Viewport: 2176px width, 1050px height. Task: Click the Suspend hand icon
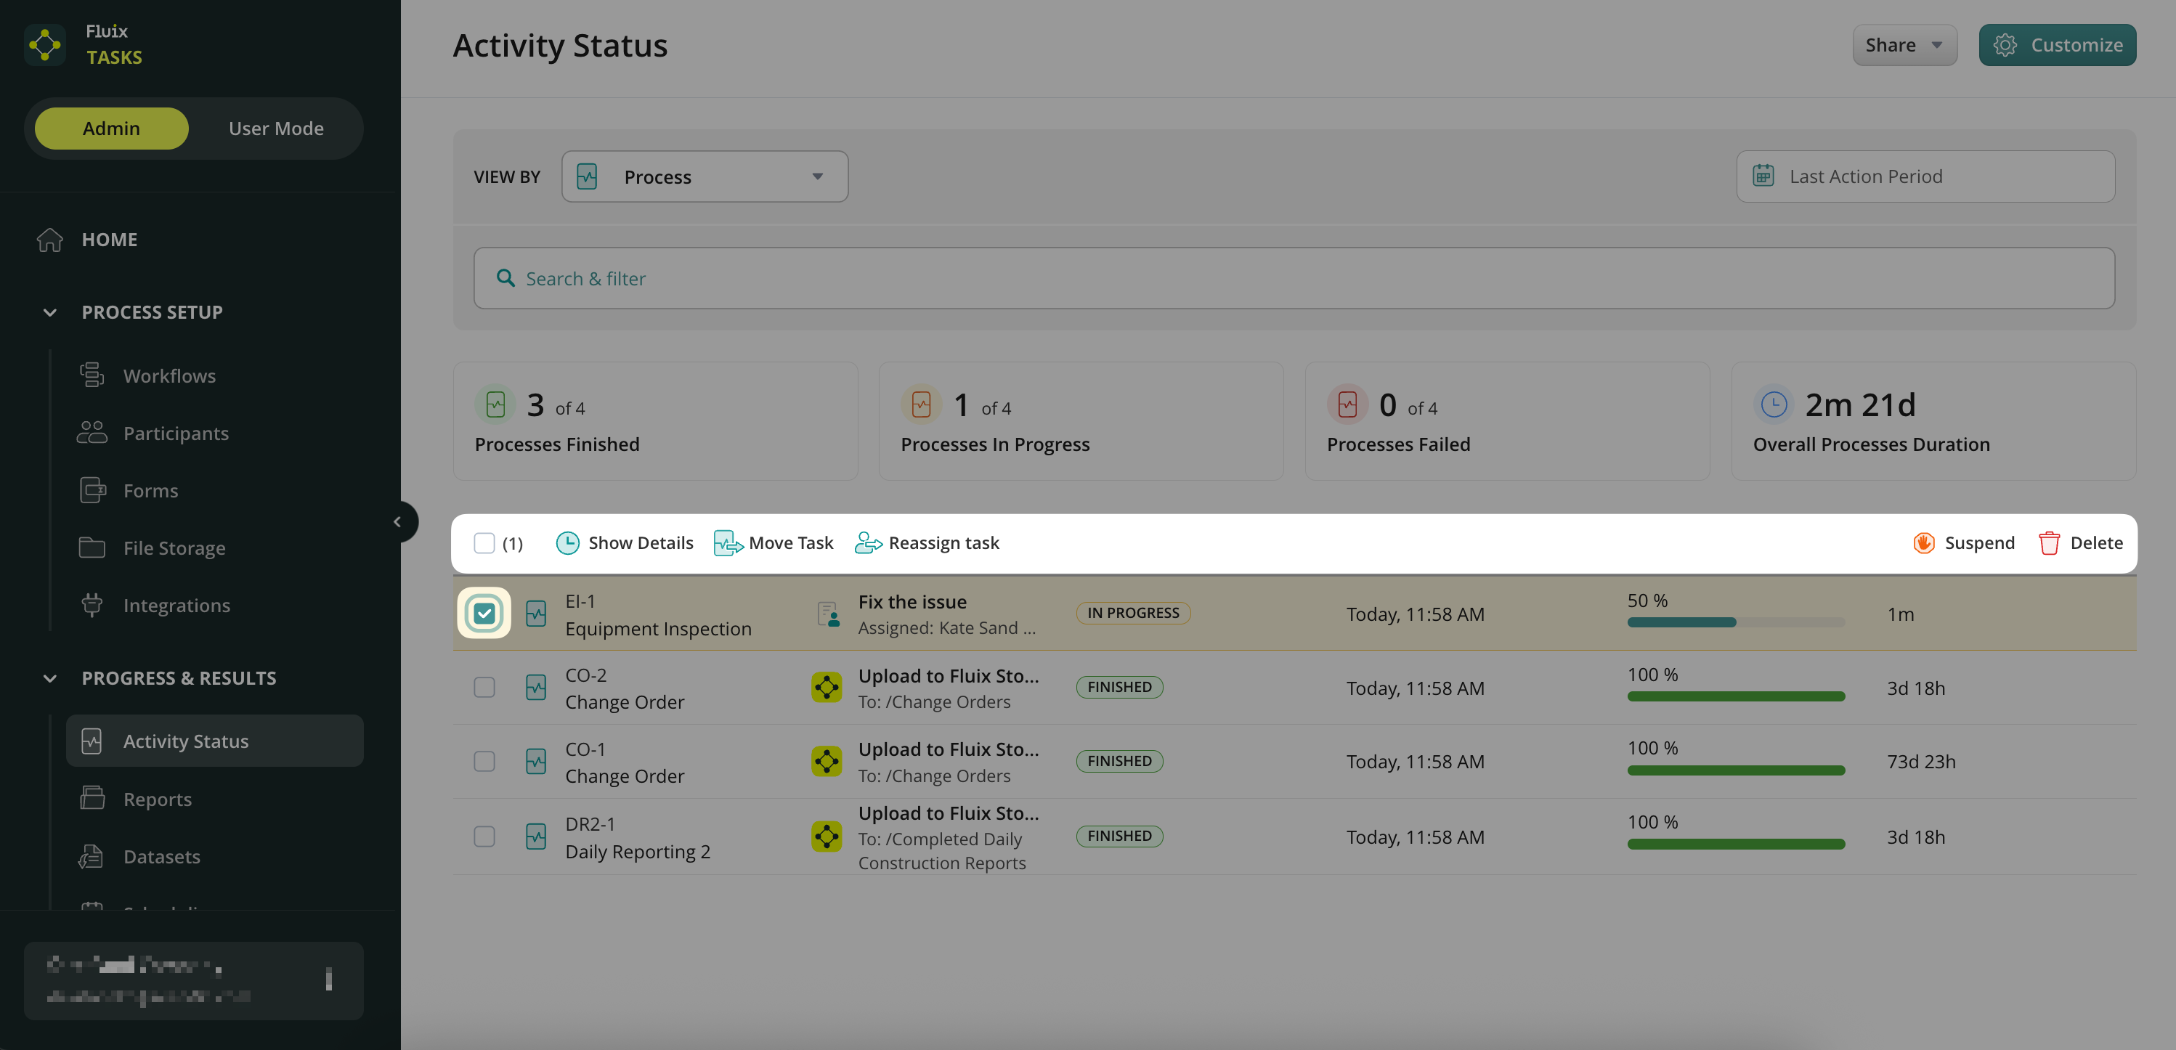coord(1923,543)
